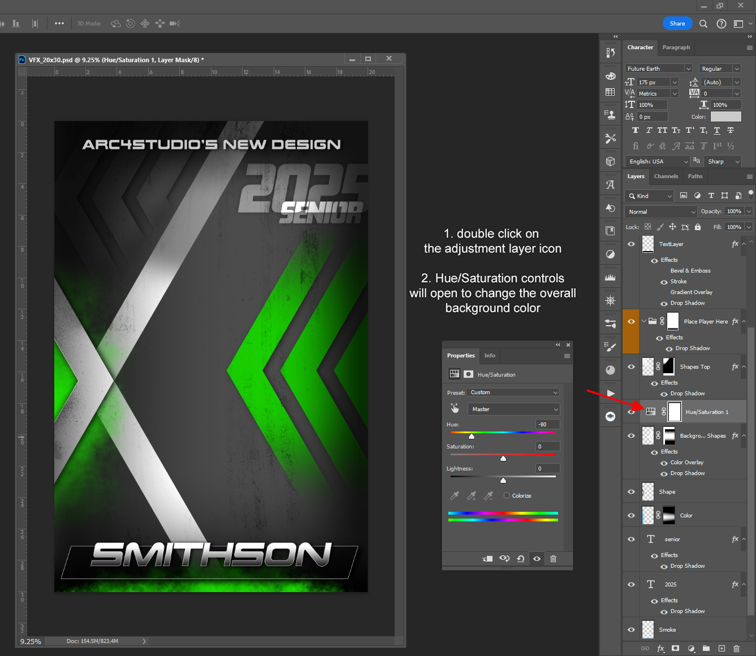Click the Share button
Image resolution: width=756 pixels, height=656 pixels.
[677, 23]
